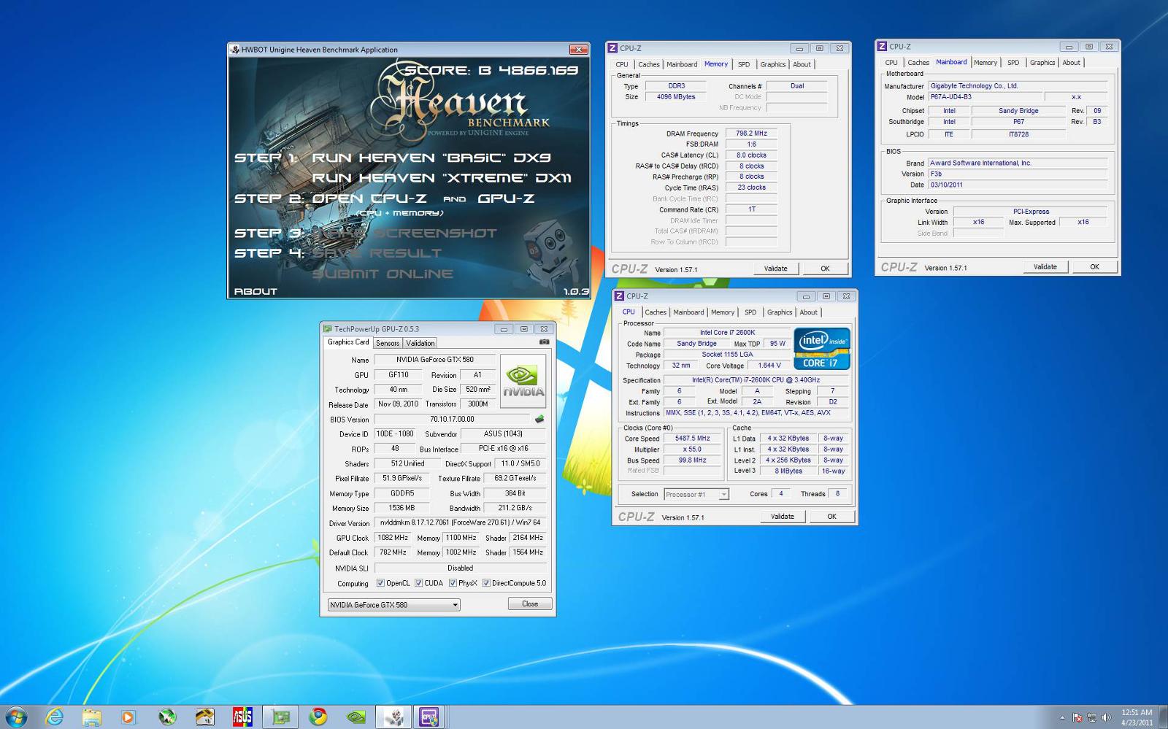The width and height of the screenshot is (1168, 729).
Task: Run Heaven "Xtreme" DX11 benchmark
Action: [442, 178]
